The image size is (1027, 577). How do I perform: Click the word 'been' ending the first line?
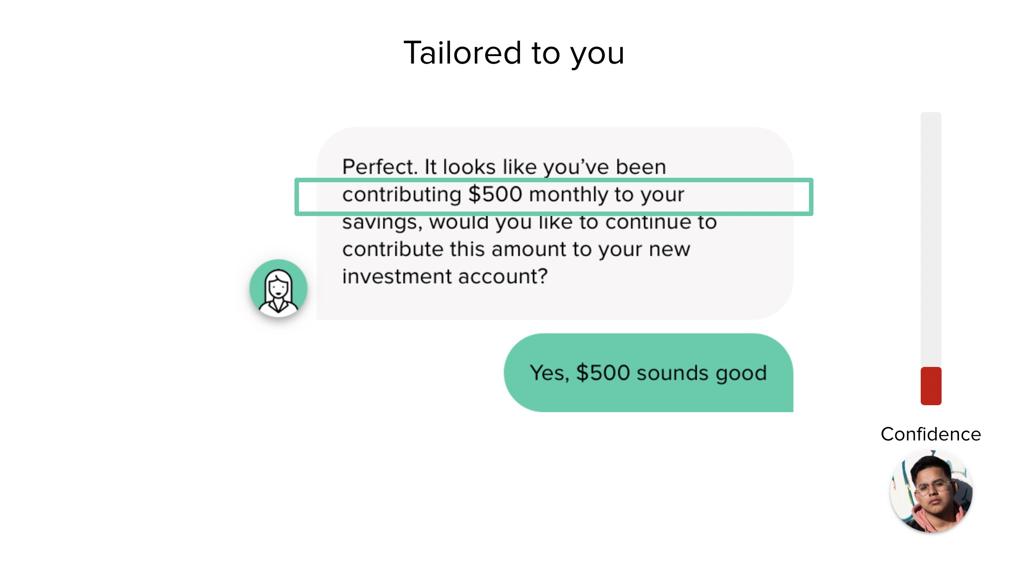click(641, 167)
